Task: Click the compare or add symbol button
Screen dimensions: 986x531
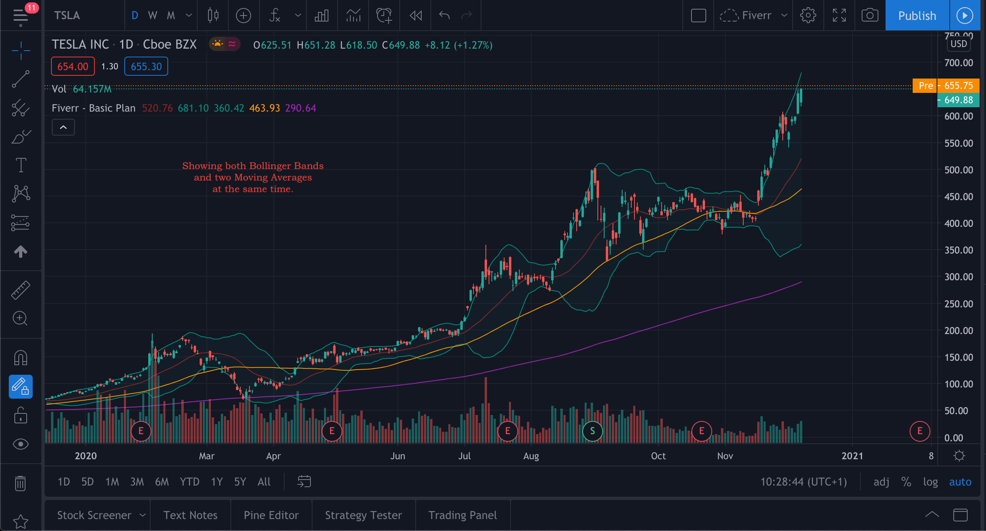Action: pos(244,16)
